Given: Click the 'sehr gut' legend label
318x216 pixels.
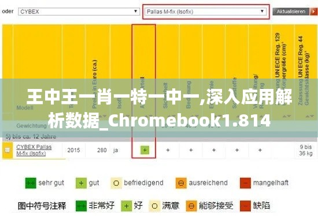Looking at the screenshot, I should click(x=51, y=183).
